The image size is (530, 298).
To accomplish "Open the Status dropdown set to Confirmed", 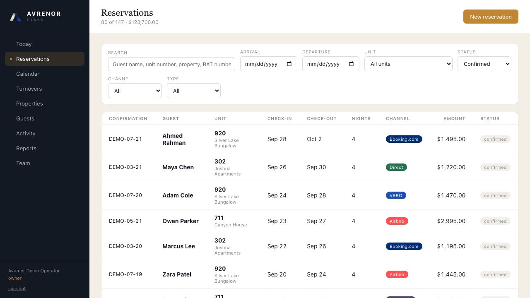I will pyautogui.click(x=484, y=64).
